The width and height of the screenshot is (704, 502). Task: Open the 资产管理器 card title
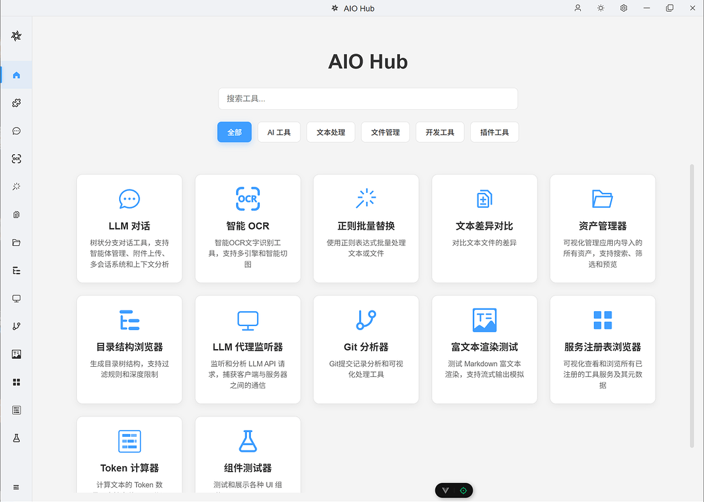click(603, 226)
